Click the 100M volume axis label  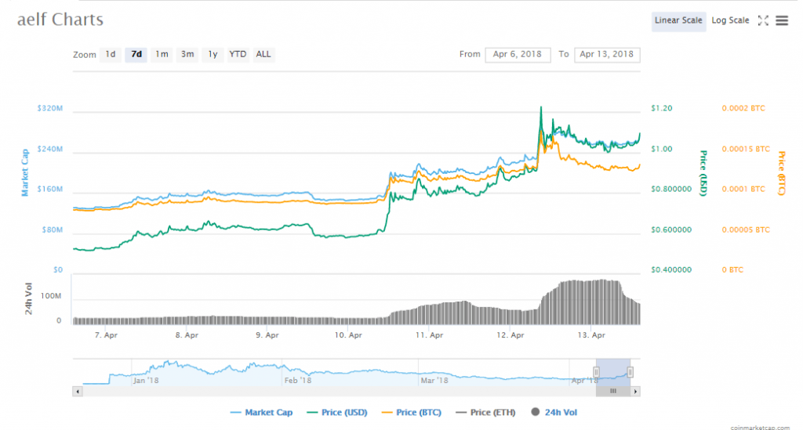pyautogui.click(x=51, y=297)
